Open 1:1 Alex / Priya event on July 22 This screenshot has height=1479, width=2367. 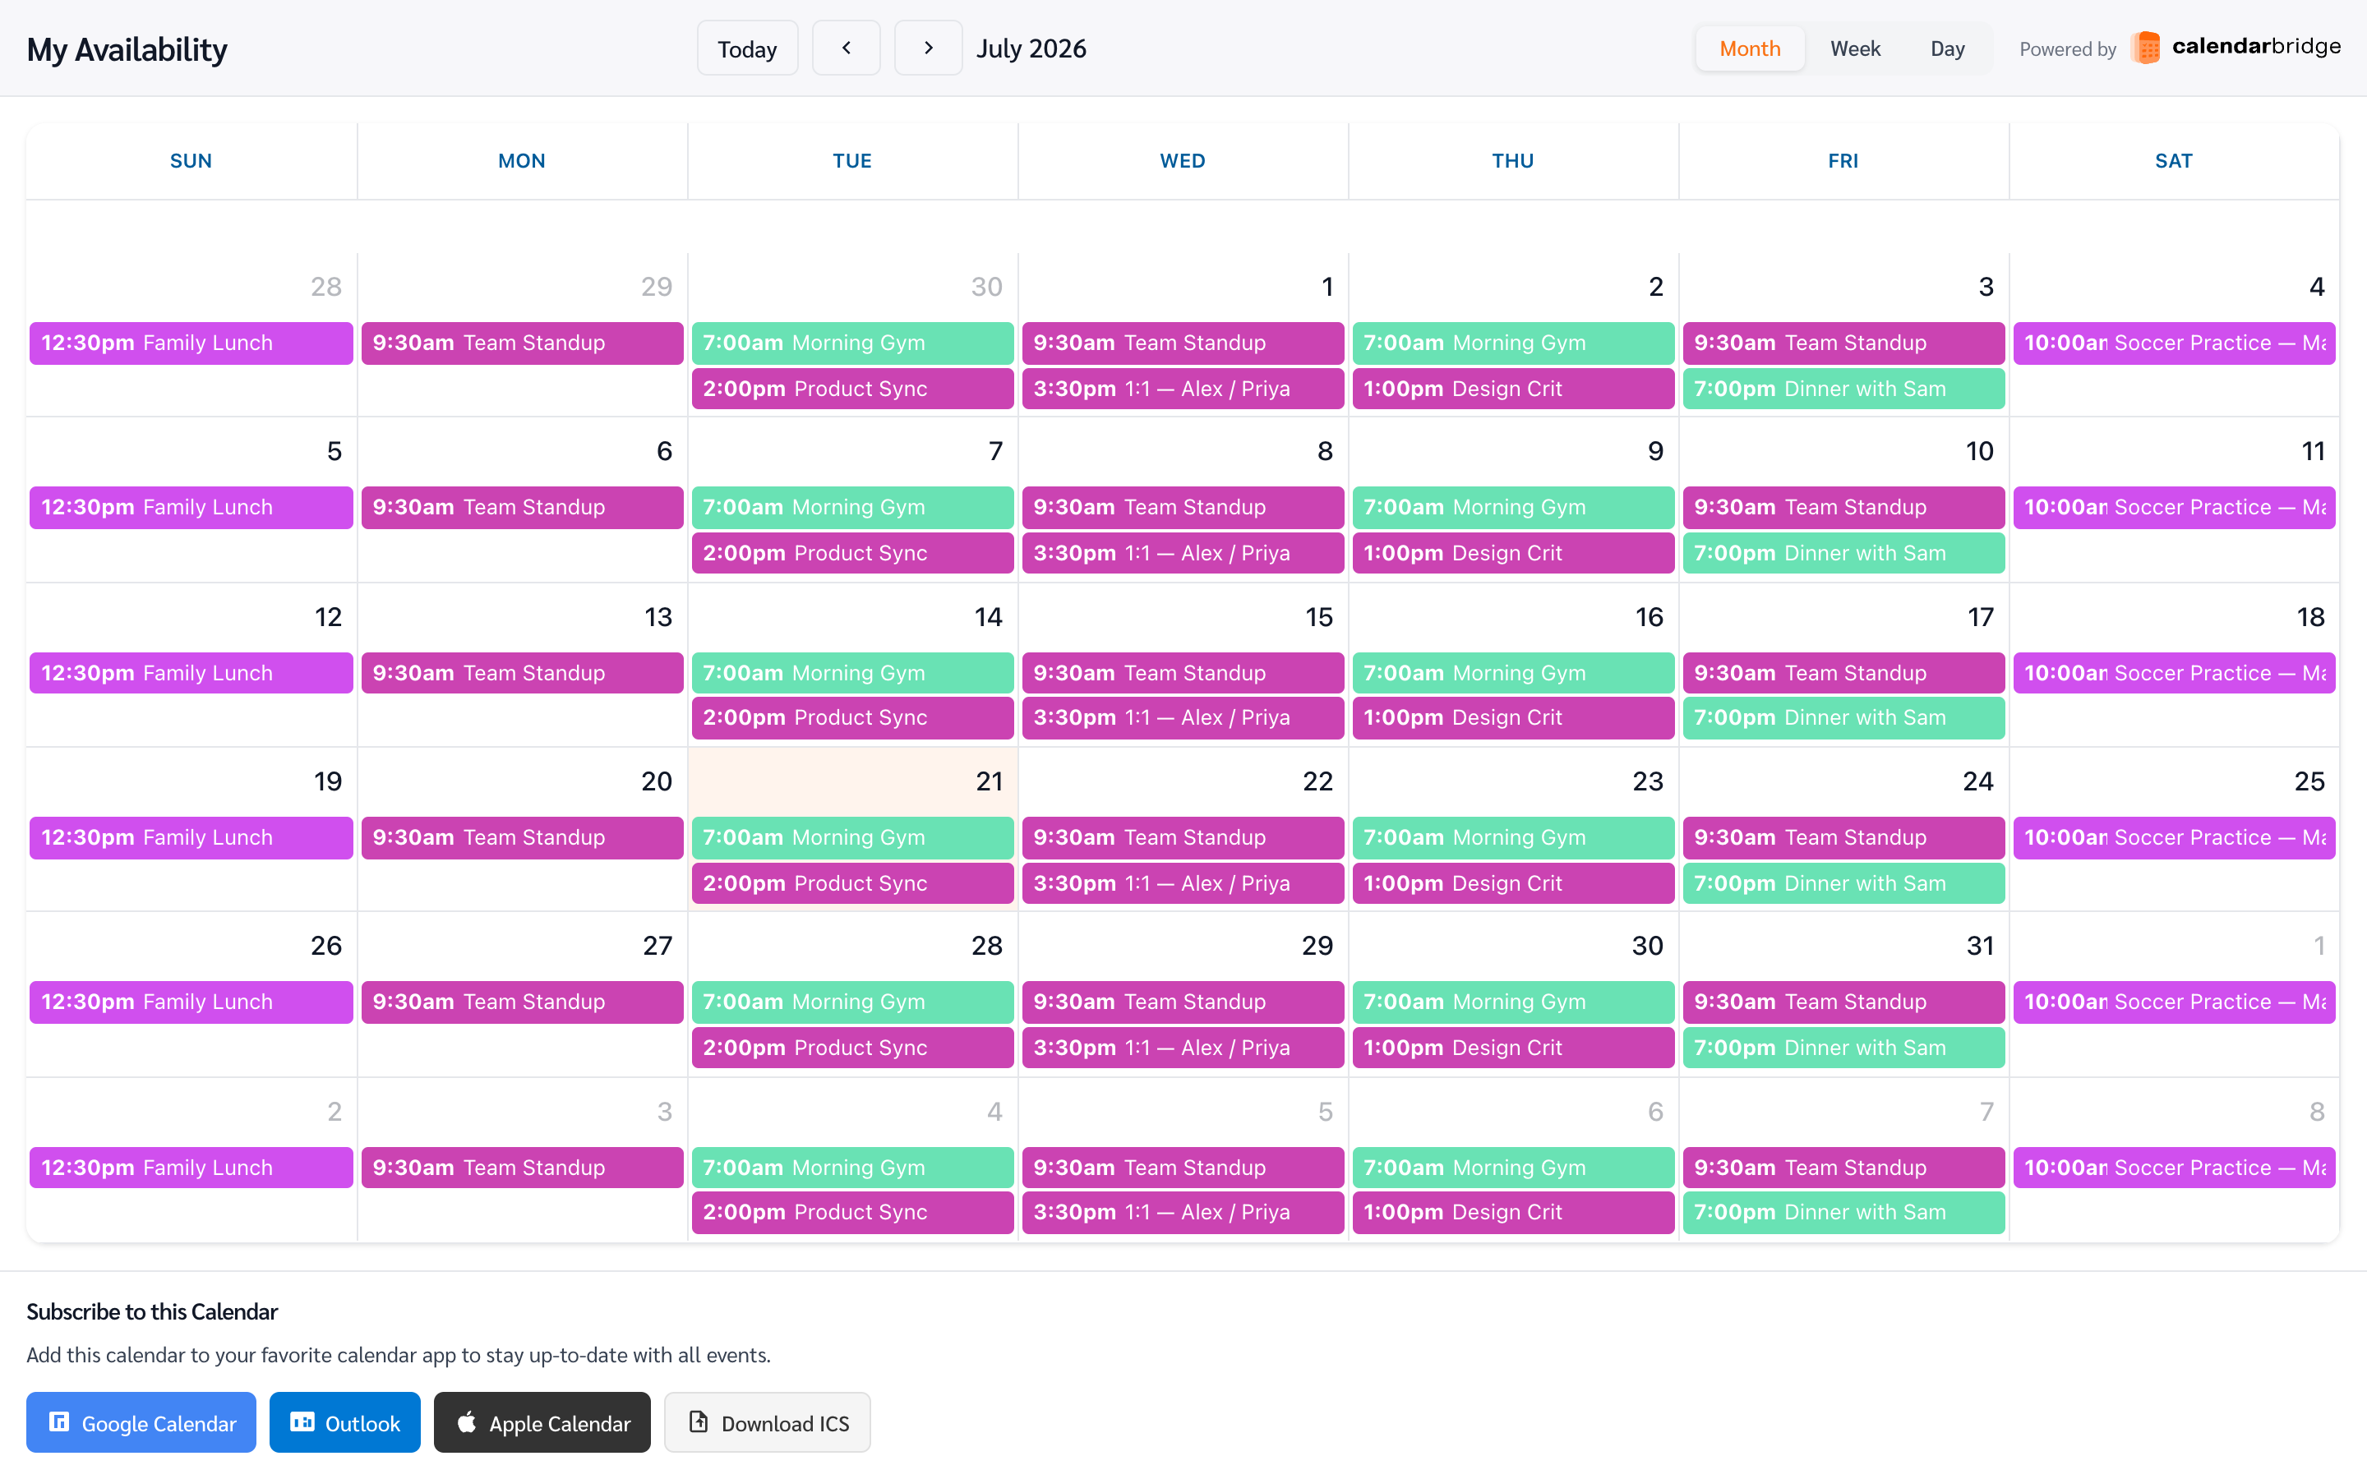[x=1183, y=884]
